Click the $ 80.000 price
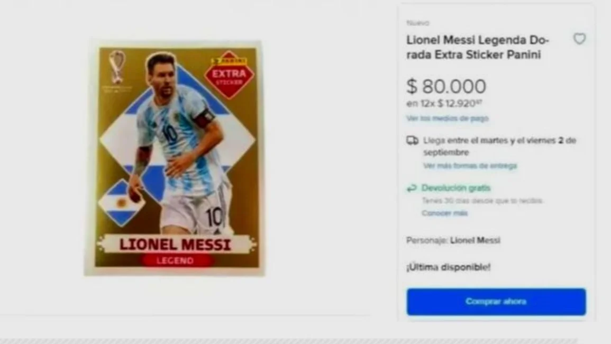Screen dimensions: 611x344 click(x=446, y=86)
